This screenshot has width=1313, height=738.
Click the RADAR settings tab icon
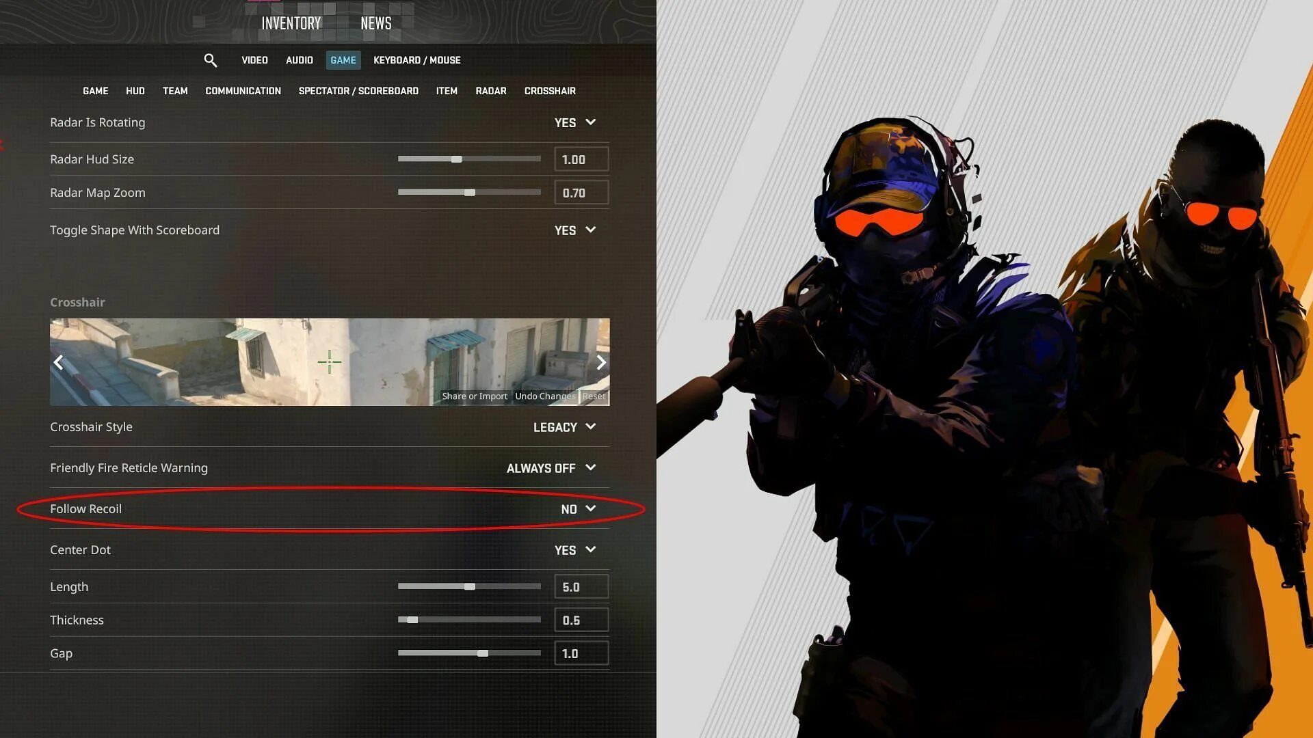coord(490,90)
